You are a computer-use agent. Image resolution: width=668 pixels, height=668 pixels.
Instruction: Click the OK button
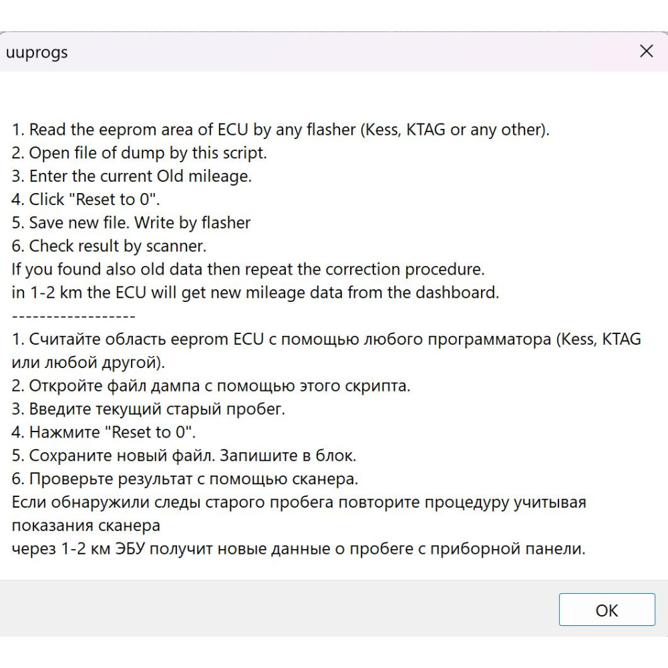coord(607,610)
